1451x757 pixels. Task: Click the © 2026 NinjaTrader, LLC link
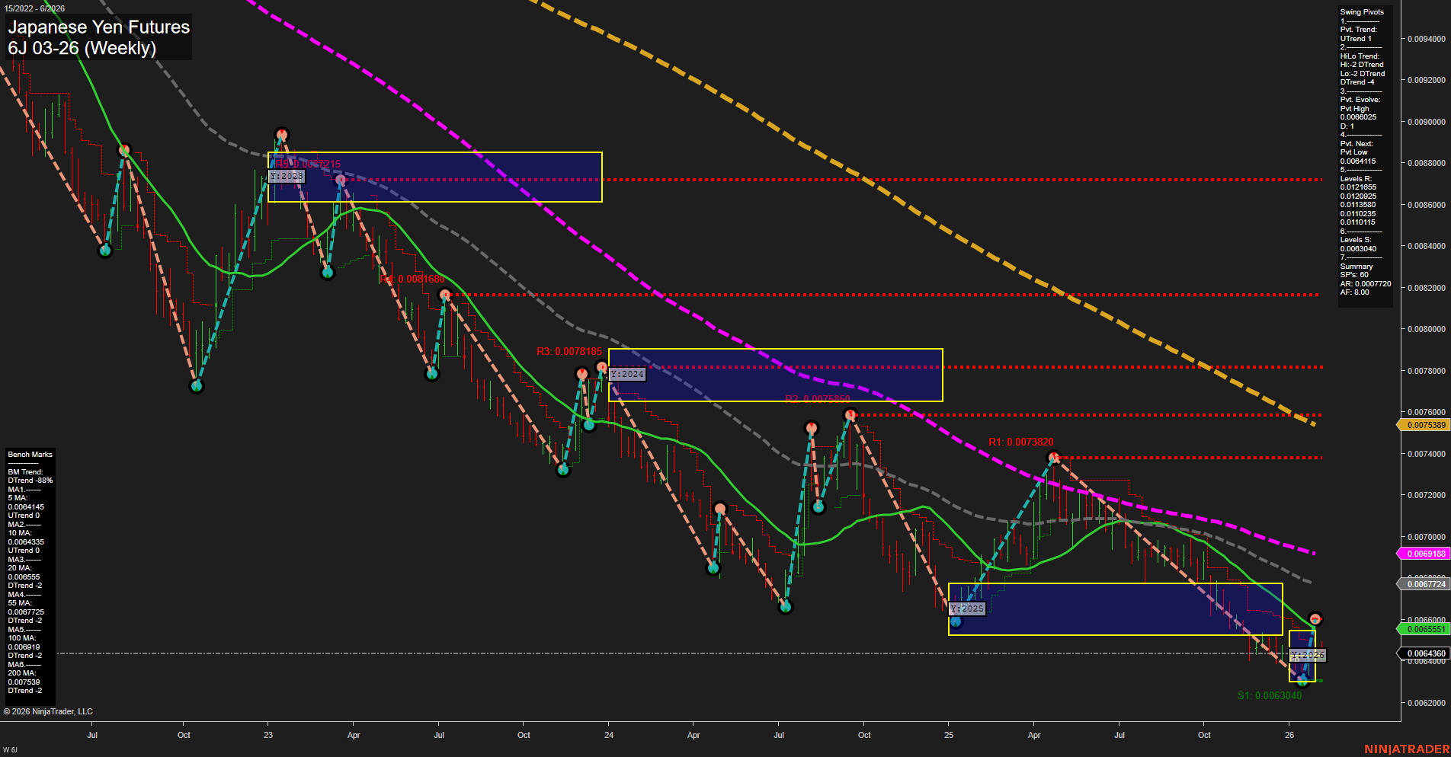tap(50, 711)
